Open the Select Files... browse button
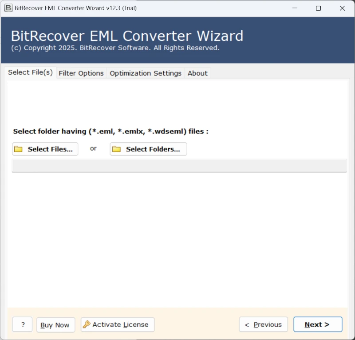Screen dimensions: 355x340 (45, 149)
